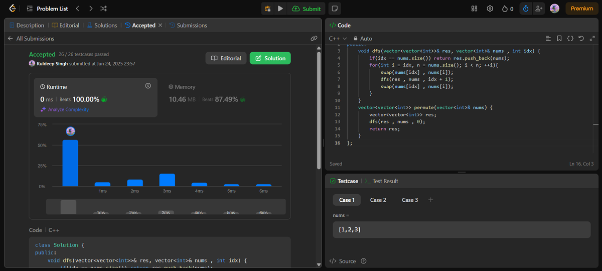This screenshot has width=602, height=271.
Task: Open the layout grid icon
Action: coord(475,9)
